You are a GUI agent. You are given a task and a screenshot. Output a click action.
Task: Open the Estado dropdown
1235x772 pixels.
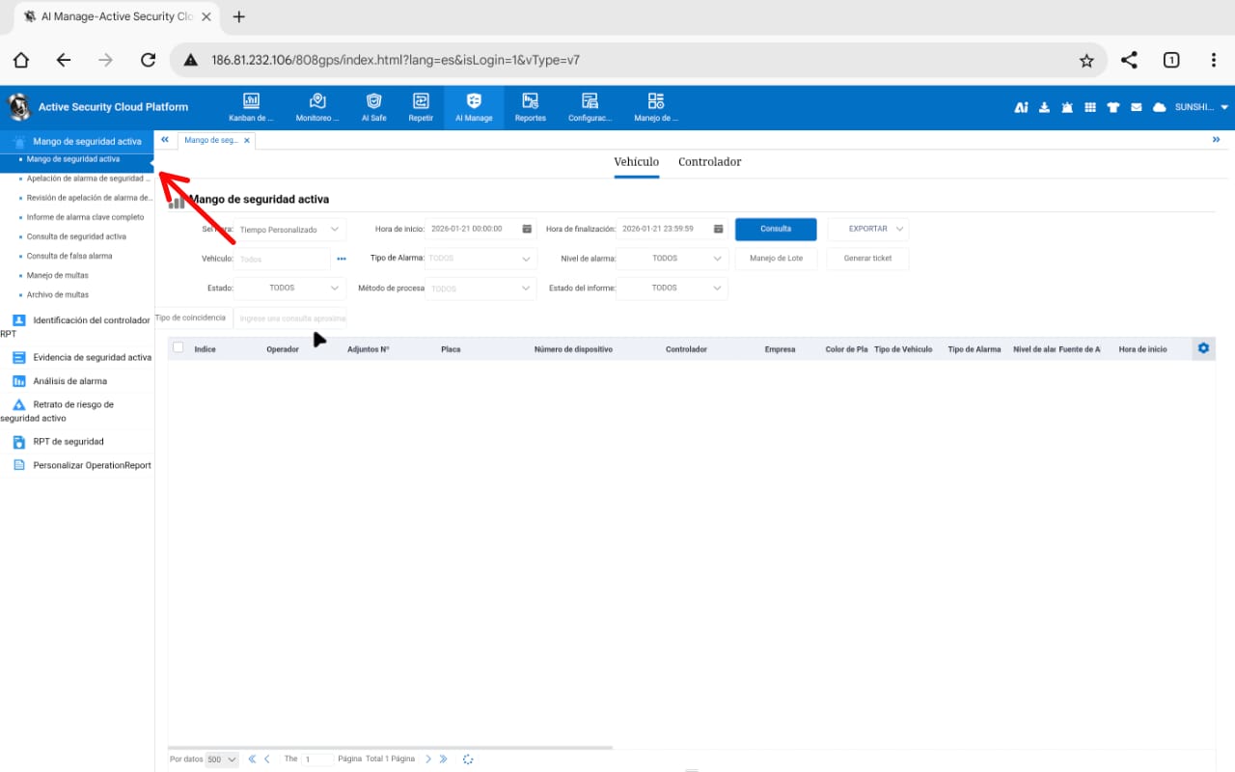pyautogui.click(x=289, y=288)
